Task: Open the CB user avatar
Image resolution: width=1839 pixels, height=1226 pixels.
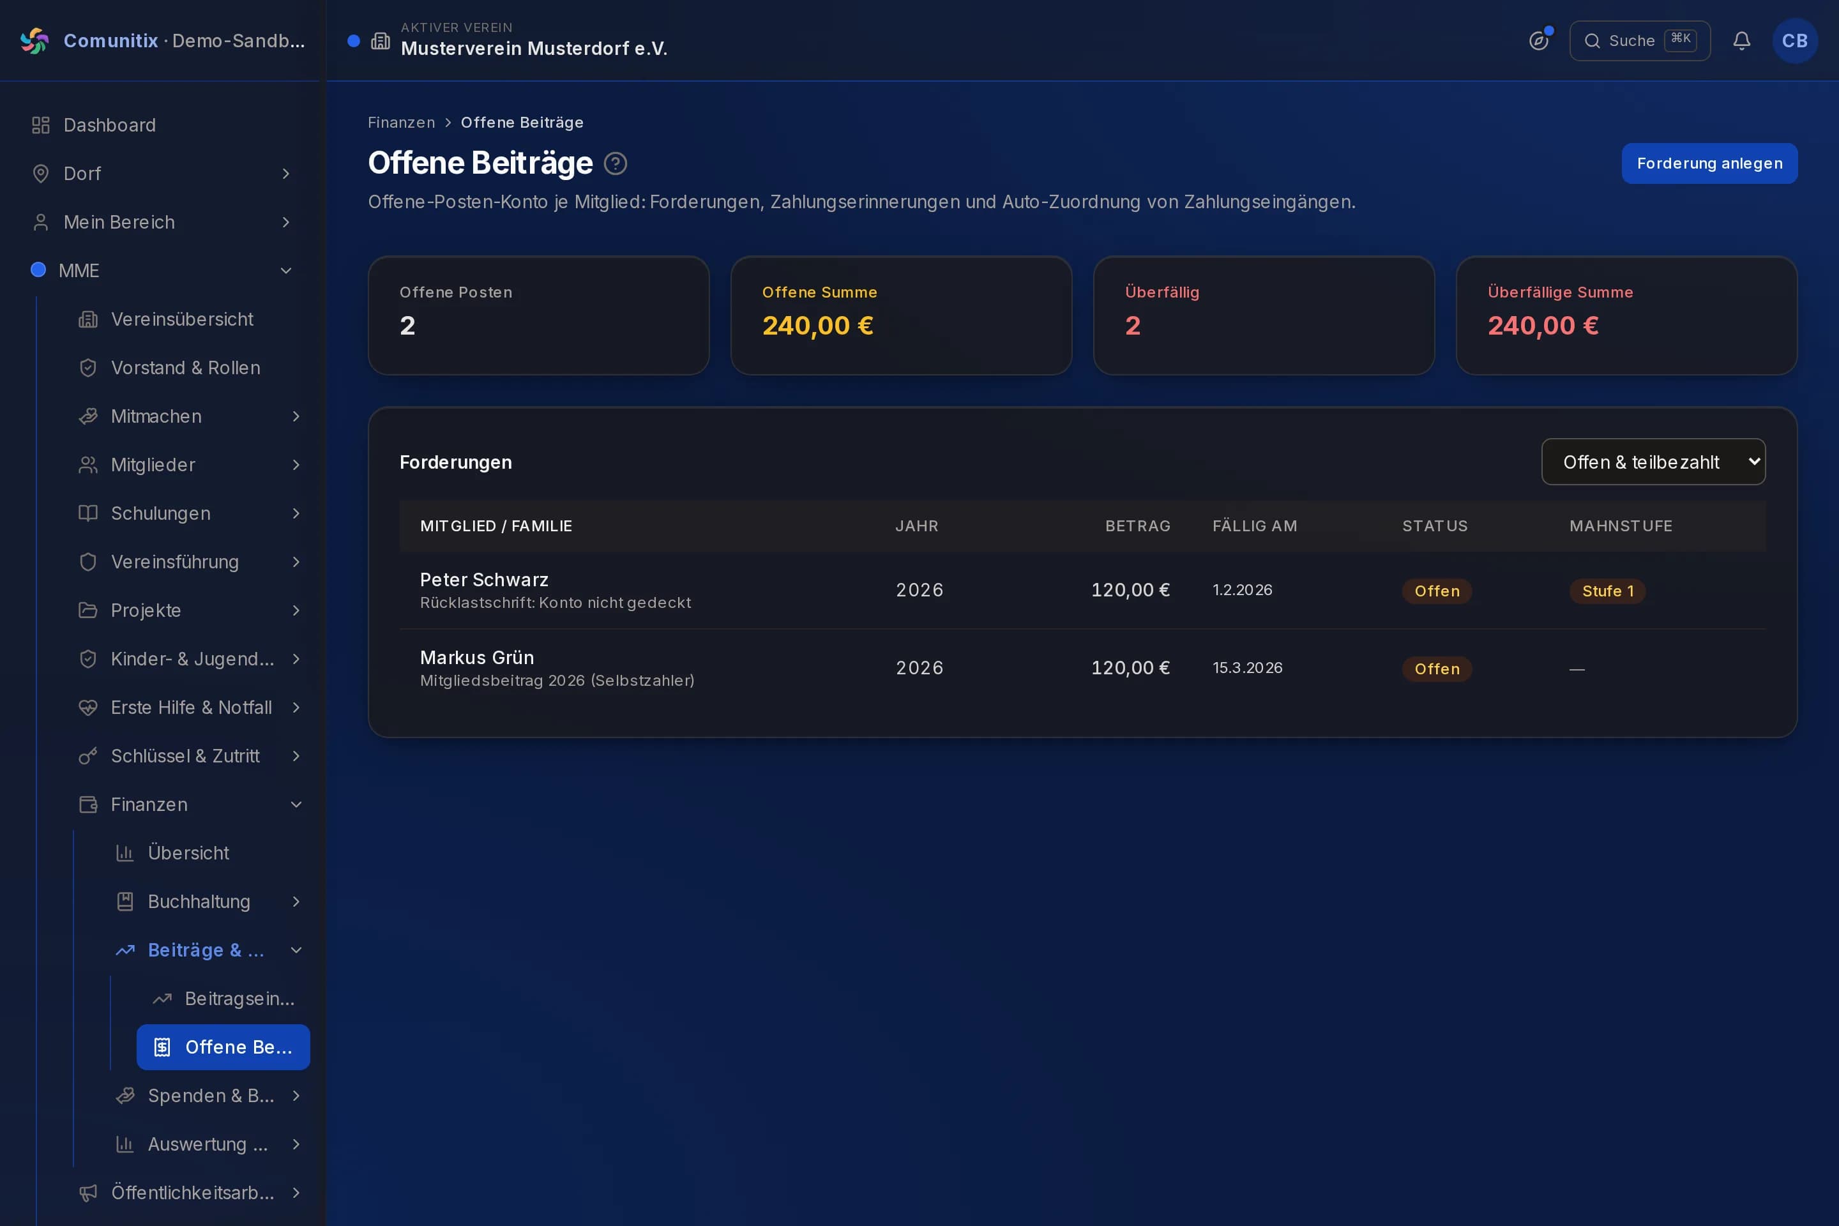Action: (1794, 41)
